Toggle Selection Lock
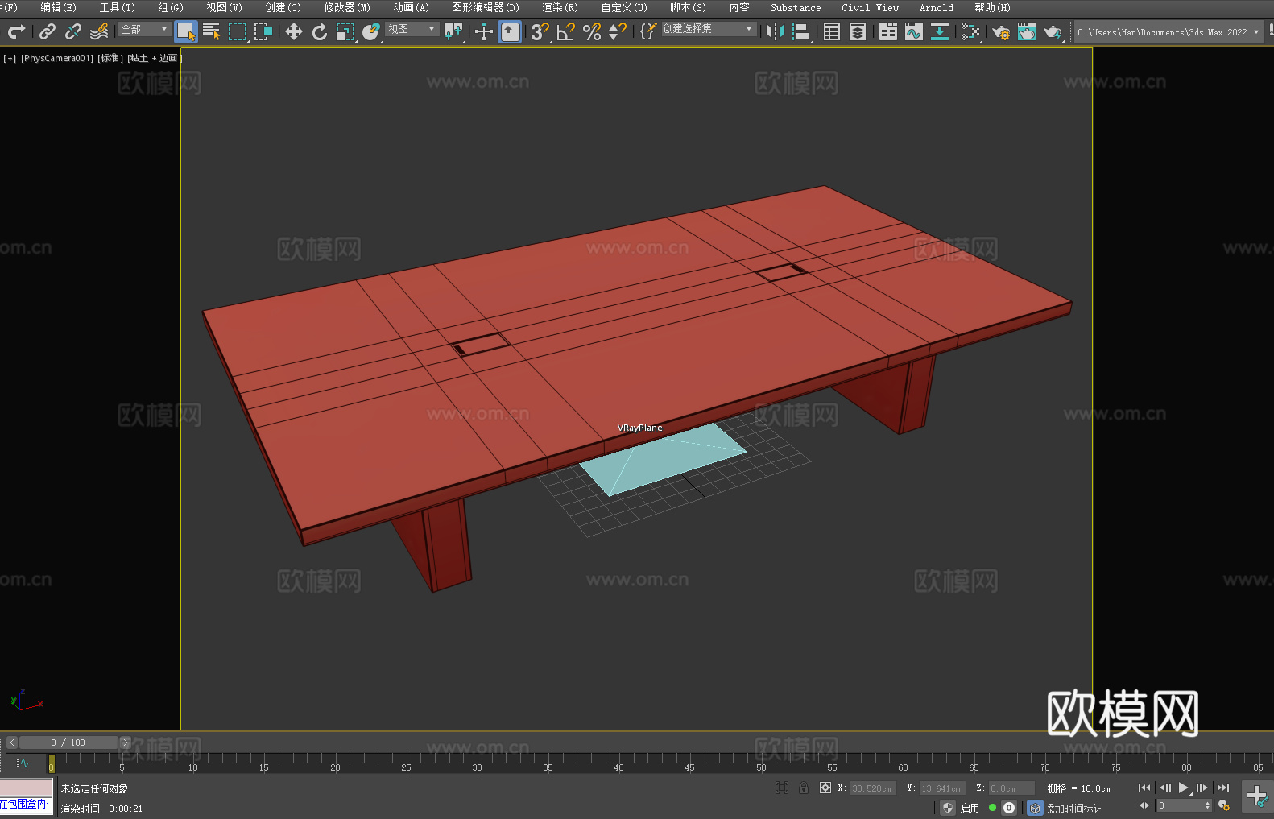 pyautogui.click(x=804, y=788)
